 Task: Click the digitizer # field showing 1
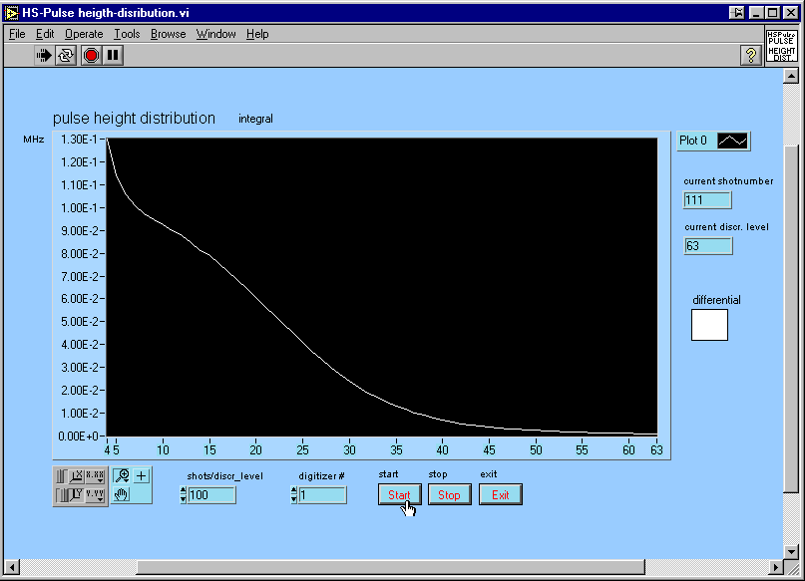point(322,495)
